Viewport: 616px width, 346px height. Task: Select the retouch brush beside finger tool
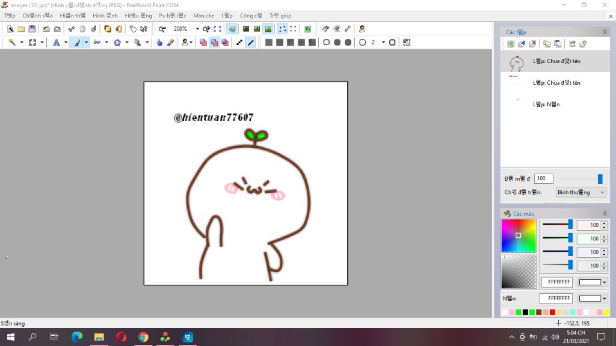(x=170, y=43)
